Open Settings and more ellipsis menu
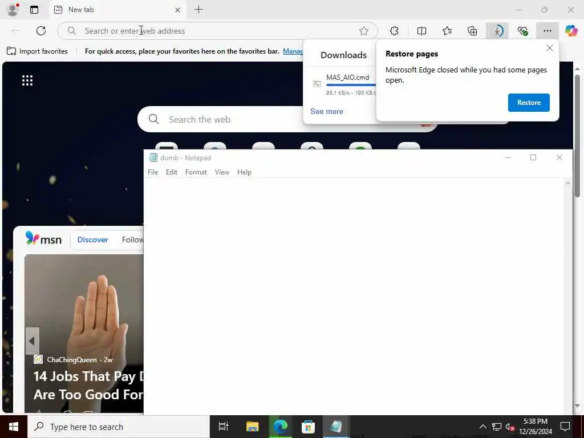The width and height of the screenshot is (584, 438). tap(547, 31)
